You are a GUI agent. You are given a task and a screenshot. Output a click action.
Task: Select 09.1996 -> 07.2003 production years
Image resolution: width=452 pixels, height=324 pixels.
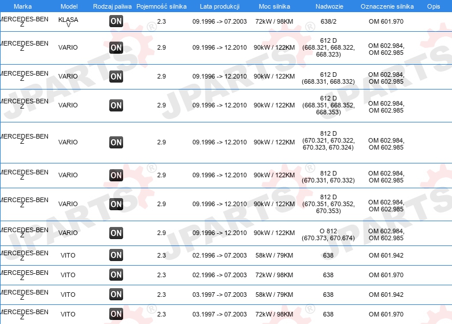(x=220, y=21)
